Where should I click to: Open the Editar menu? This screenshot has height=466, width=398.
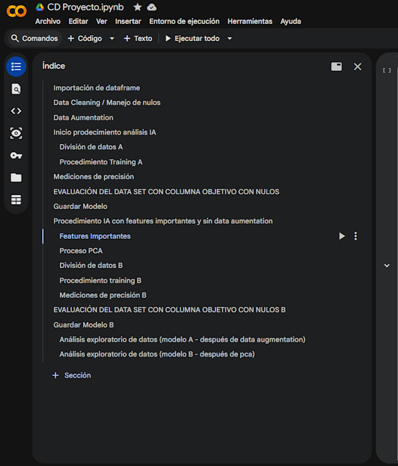(78, 22)
